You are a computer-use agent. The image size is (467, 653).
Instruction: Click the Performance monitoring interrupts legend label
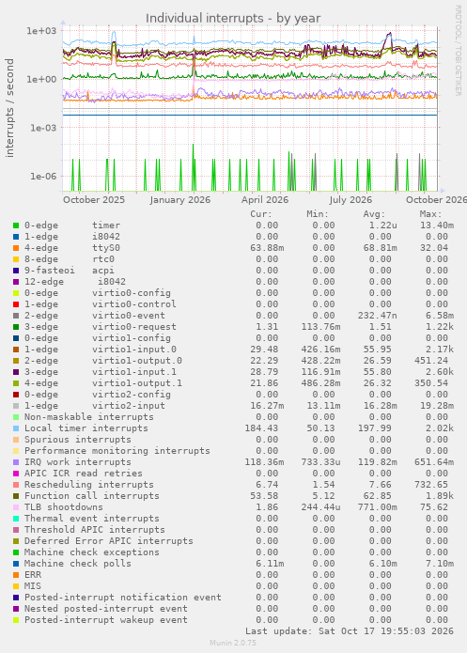[x=117, y=451]
